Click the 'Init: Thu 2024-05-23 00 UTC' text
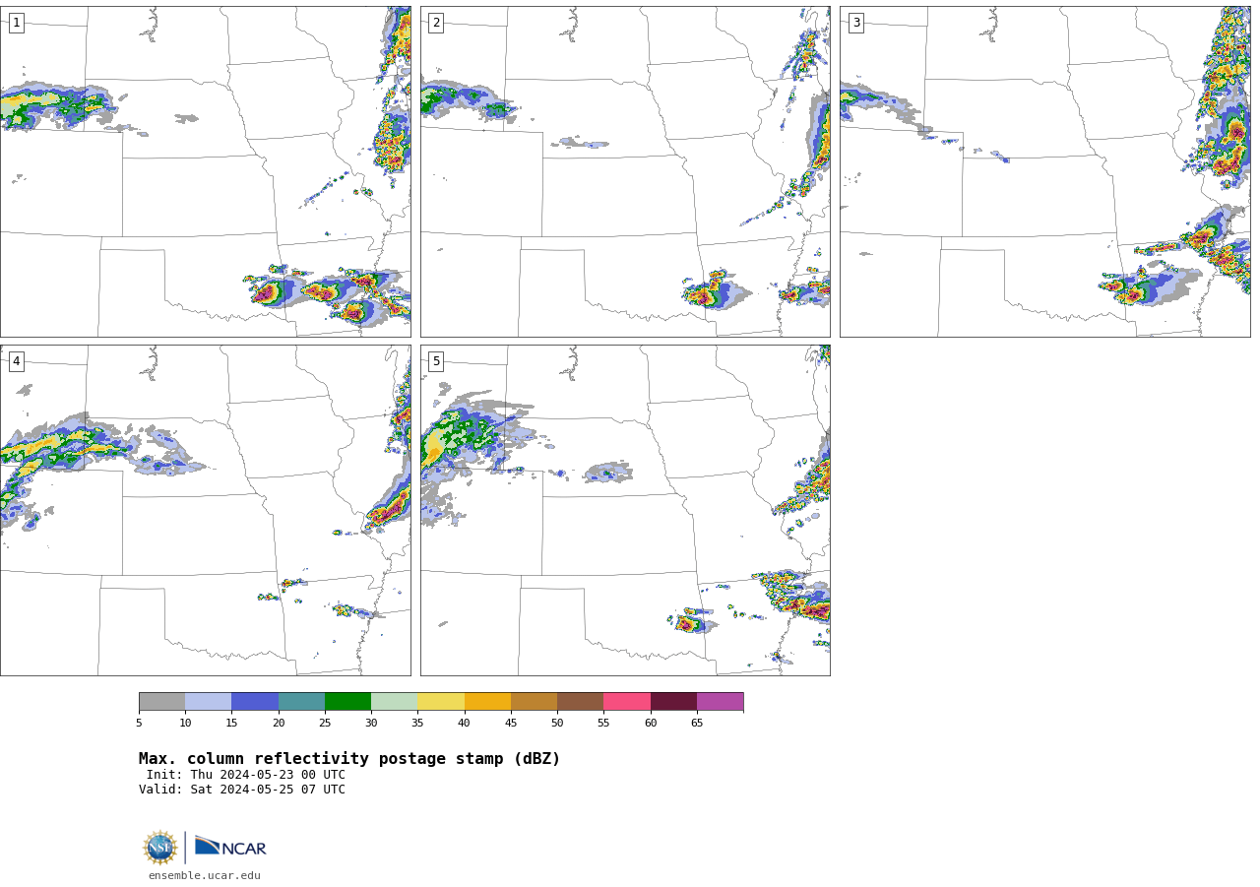 tap(246, 775)
